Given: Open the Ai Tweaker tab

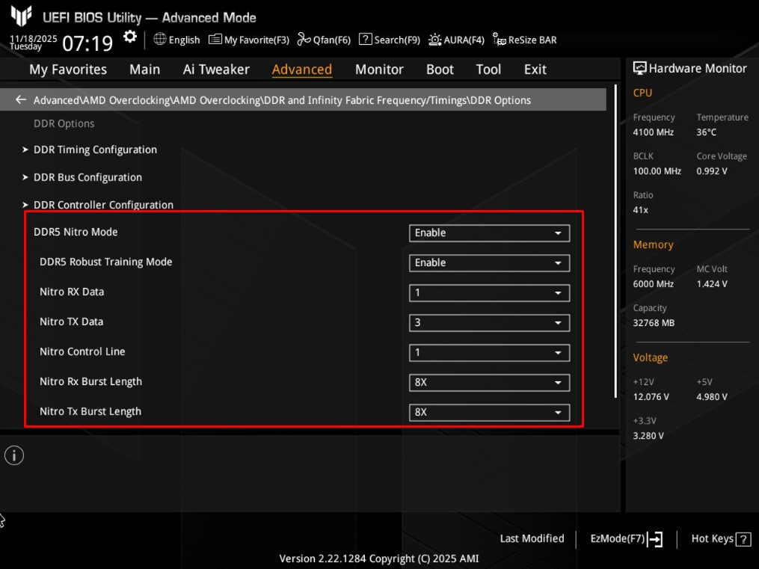Looking at the screenshot, I should (x=216, y=70).
